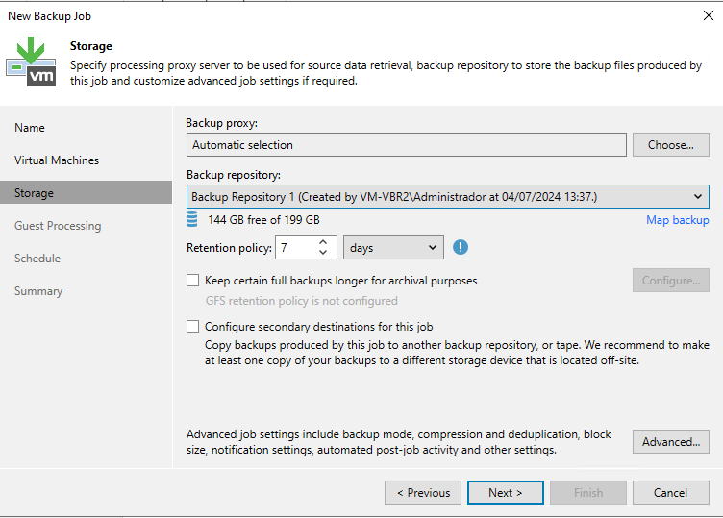
Task: Increase retention policy value with up arrow
Action: 323,242
